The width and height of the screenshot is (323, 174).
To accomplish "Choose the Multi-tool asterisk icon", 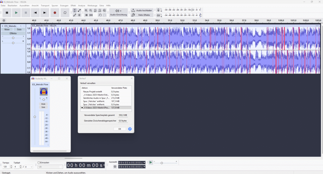I will tap(79, 15).
